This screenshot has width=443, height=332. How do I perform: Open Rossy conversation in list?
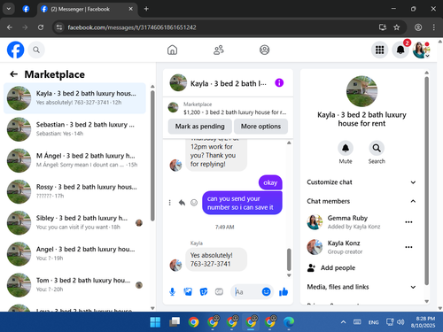click(74, 192)
